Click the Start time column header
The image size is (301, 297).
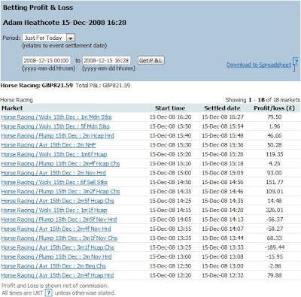point(170,108)
